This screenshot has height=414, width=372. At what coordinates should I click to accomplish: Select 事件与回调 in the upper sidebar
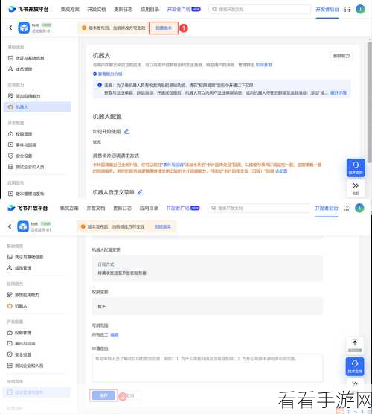(37, 144)
